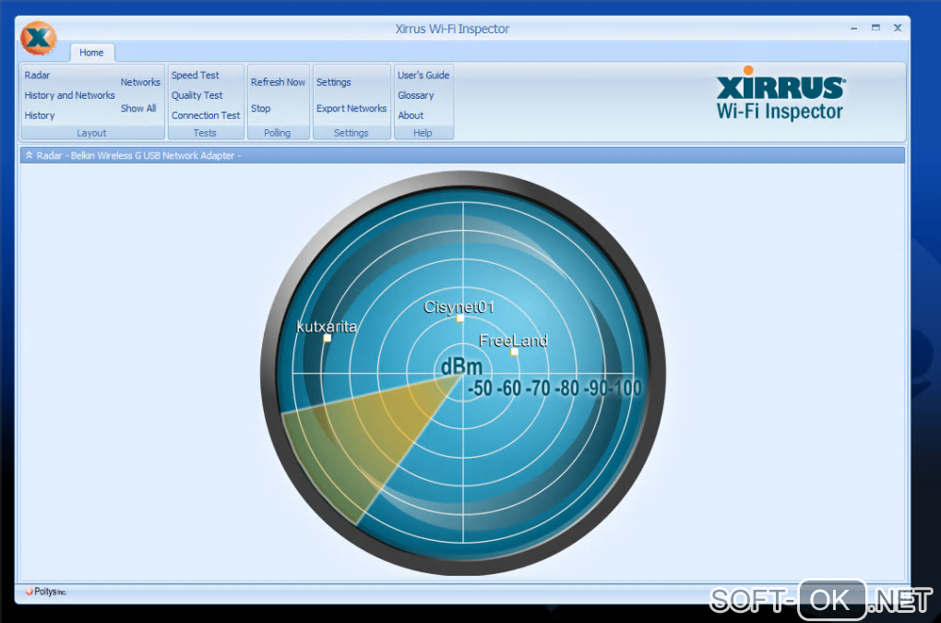The image size is (941, 623).
Task: Start the Connection Test
Action: point(205,115)
